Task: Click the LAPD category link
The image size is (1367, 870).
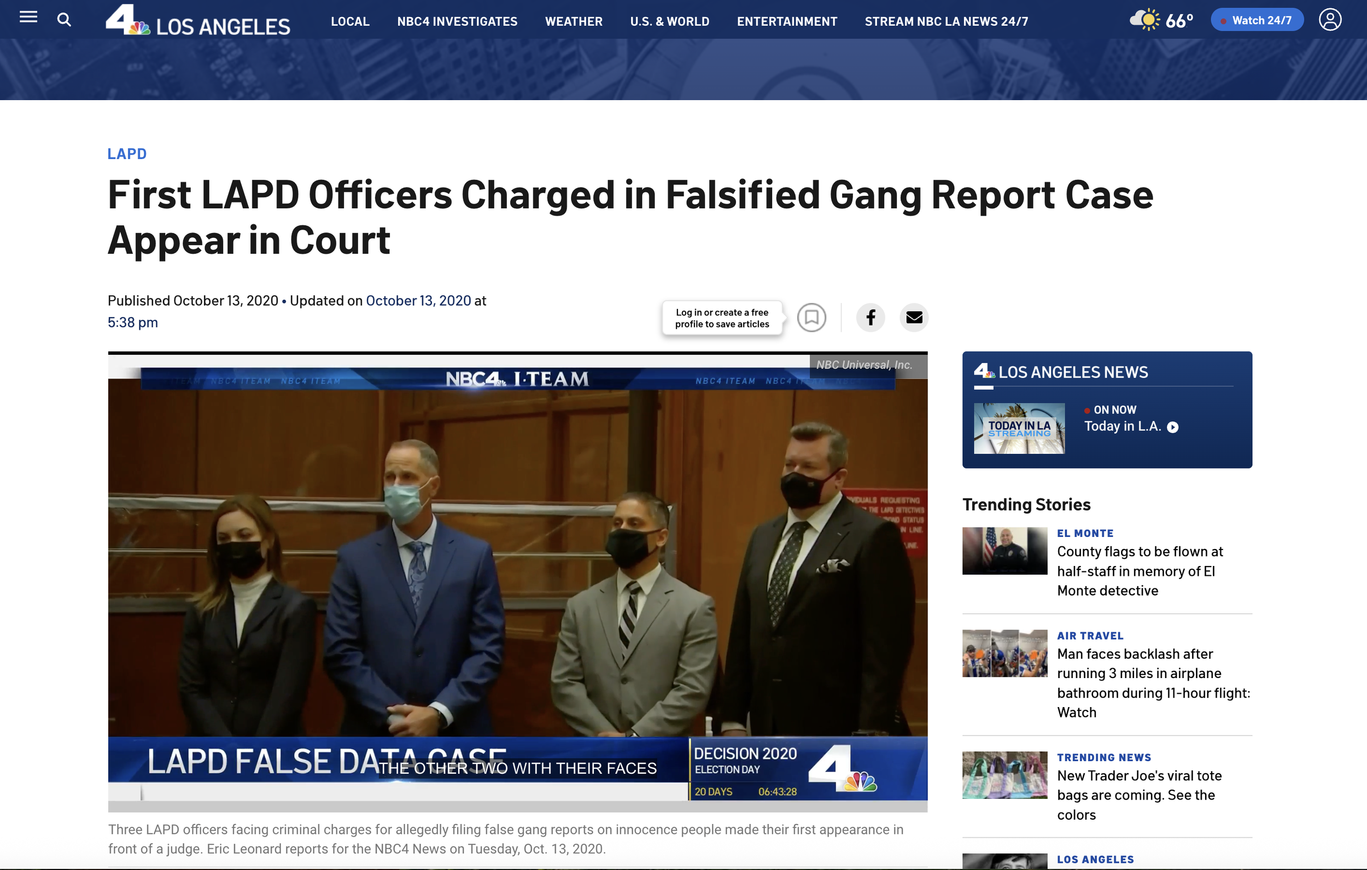Action: click(127, 154)
